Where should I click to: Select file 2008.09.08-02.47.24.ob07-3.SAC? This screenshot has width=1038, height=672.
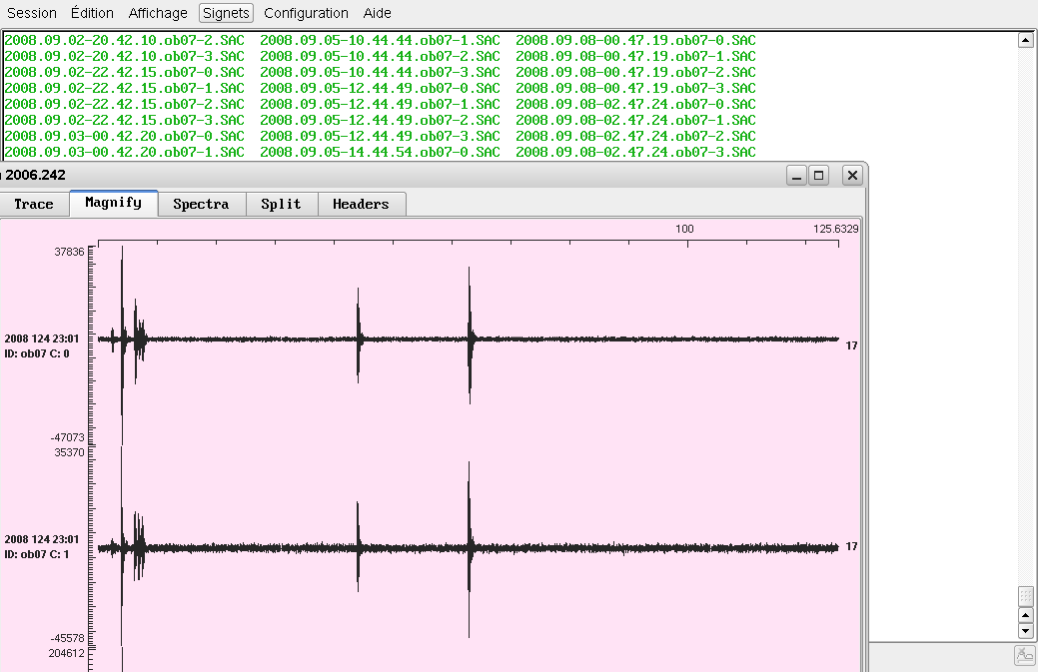click(635, 152)
